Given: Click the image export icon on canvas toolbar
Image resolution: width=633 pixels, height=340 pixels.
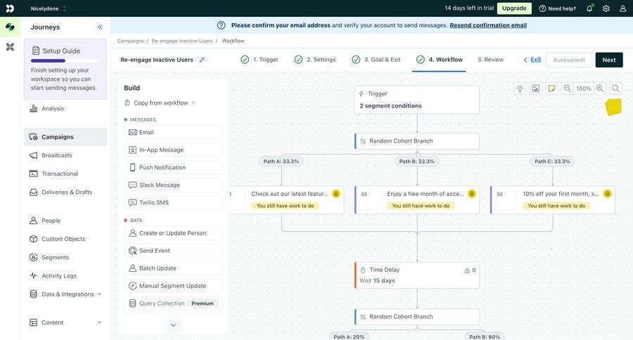Looking at the screenshot, I should pos(536,89).
